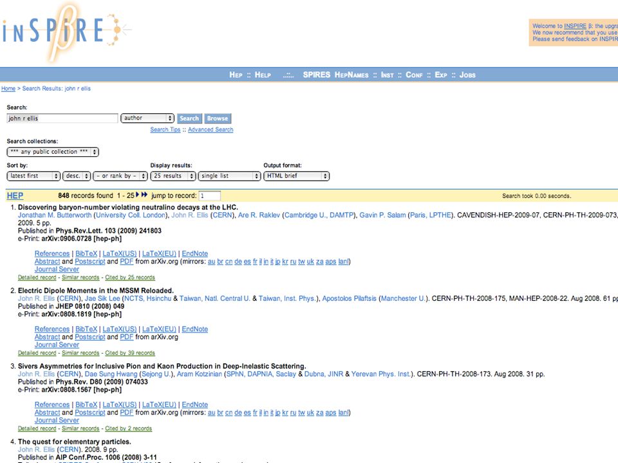Open author Apostolos Pilaftsis
Image resolution: width=618 pixels, height=463 pixels.
349,298
